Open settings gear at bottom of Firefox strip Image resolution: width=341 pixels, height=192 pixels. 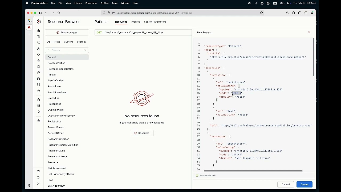29,186
